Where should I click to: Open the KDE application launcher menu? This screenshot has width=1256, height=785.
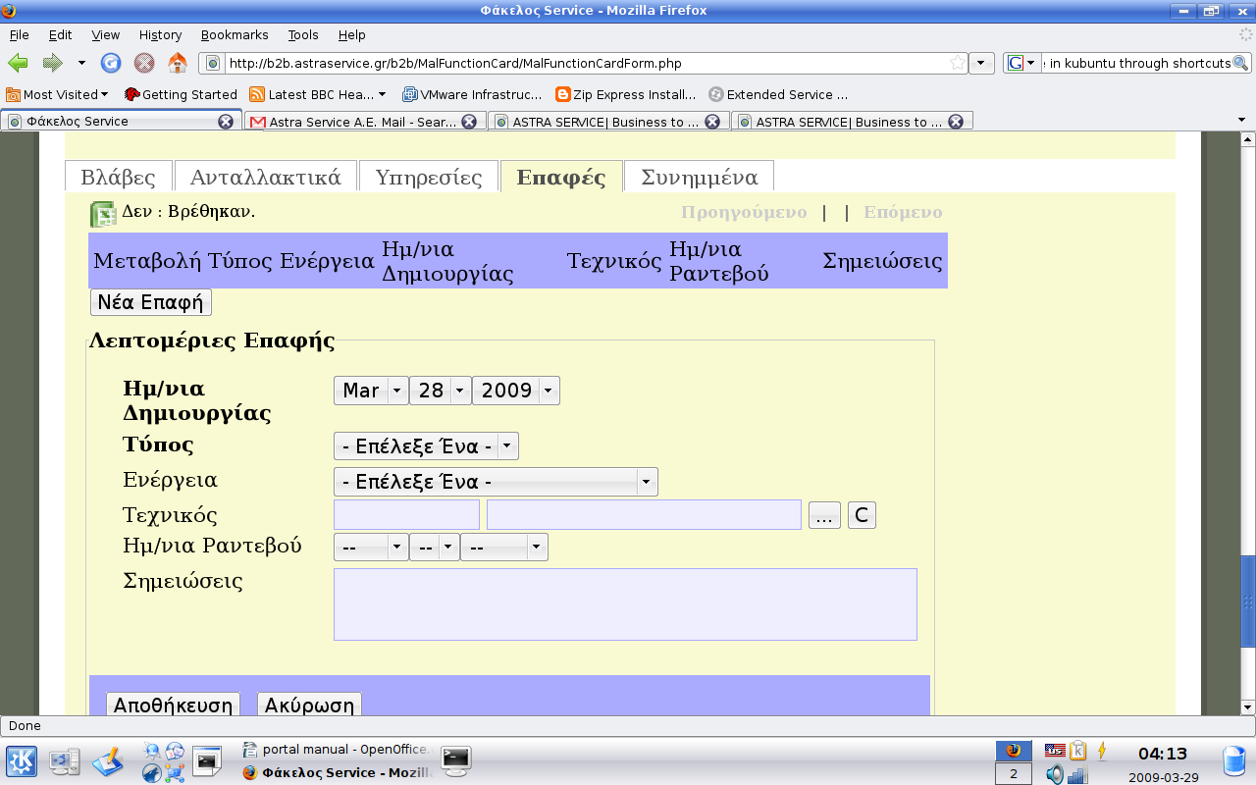[x=22, y=761]
